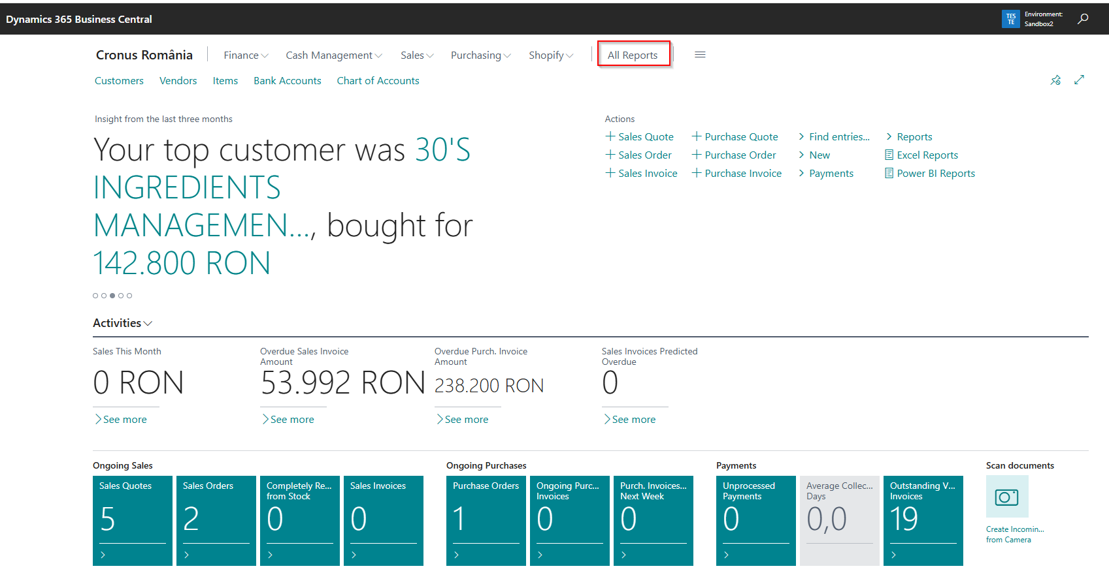Expand the Finance menu
The width and height of the screenshot is (1109, 575).
pyautogui.click(x=246, y=55)
